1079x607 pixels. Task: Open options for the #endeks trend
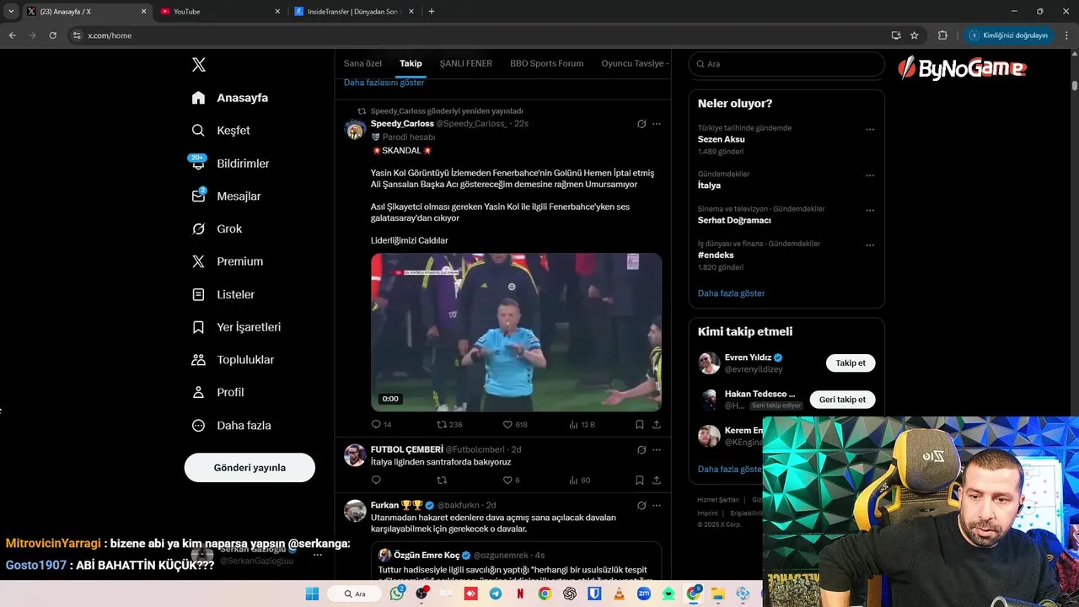point(870,245)
